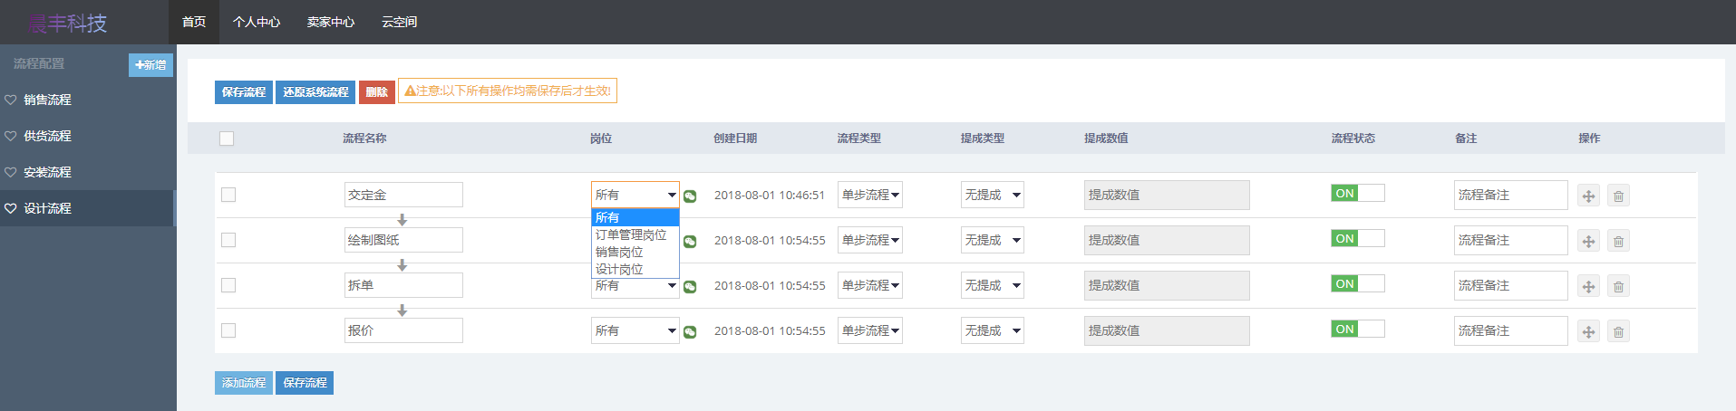The height and width of the screenshot is (411, 1736).
Task: Click the green WeChat icon in 拆单 row
Action: (690, 287)
